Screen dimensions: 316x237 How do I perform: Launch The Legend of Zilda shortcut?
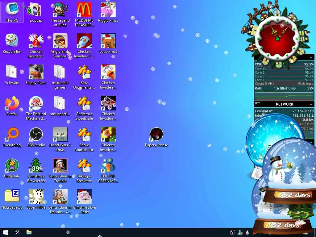tap(60, 14)
